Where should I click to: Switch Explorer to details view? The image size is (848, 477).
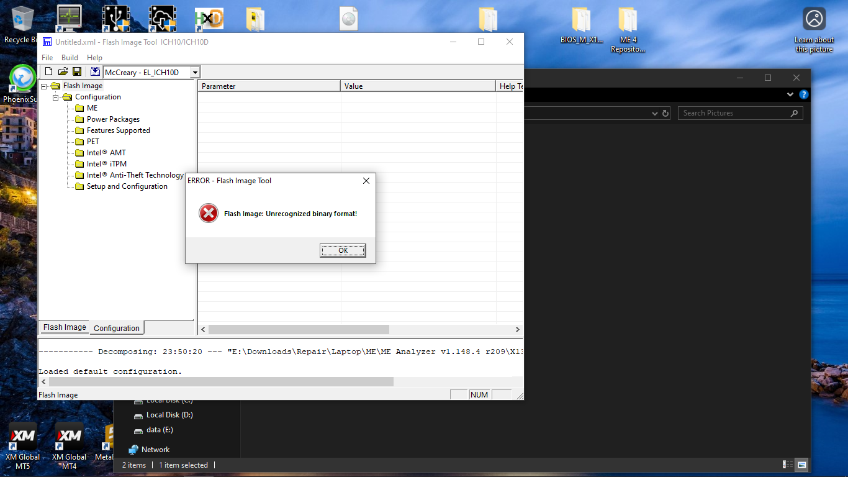[788, 465]
